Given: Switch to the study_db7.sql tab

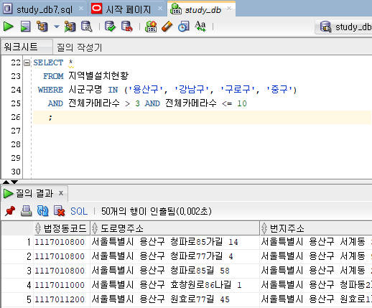Looking at the screenshot, I should pyautogui.click(x=45, y=9).
